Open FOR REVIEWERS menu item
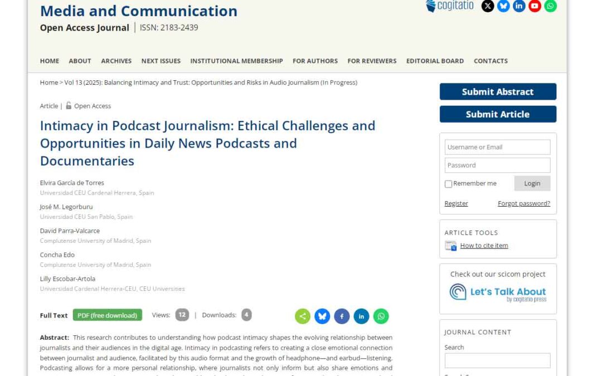 point(372,61)
